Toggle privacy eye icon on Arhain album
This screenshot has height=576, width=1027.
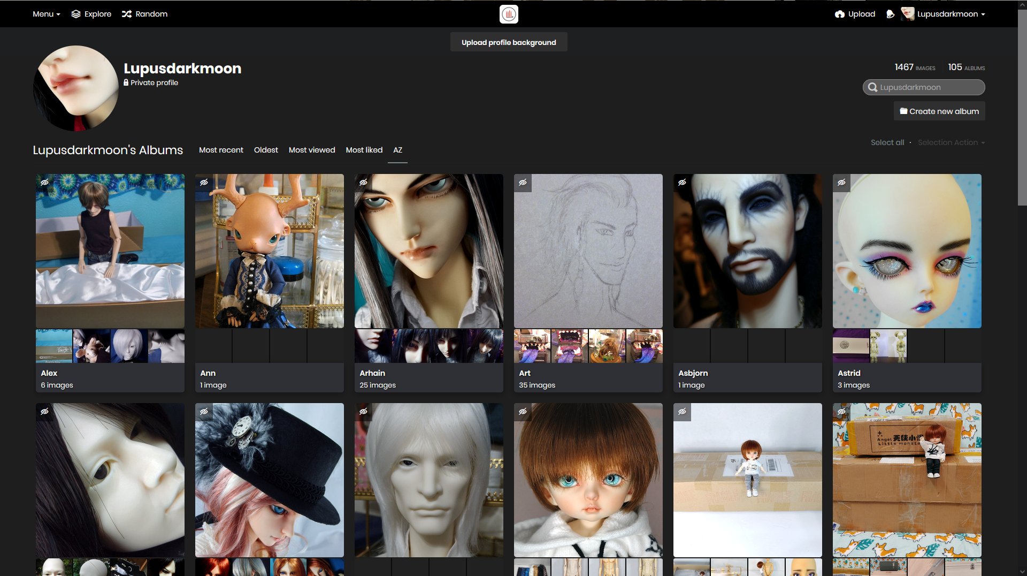(363, 183)
